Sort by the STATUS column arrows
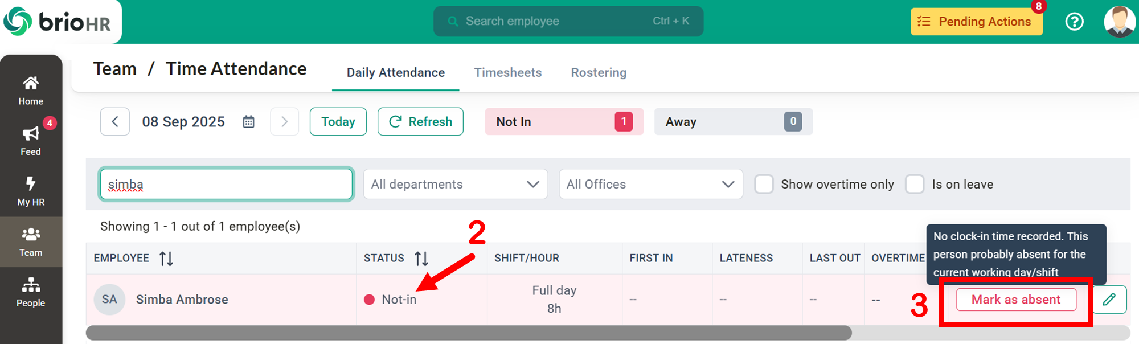Image resolution: width=1139 pixels, height=344 pixels. 421,259
